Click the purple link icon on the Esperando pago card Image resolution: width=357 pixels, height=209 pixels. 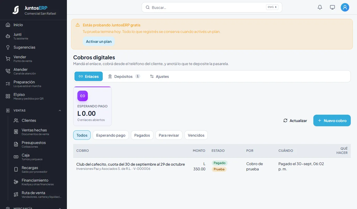[x=83, y=96]
